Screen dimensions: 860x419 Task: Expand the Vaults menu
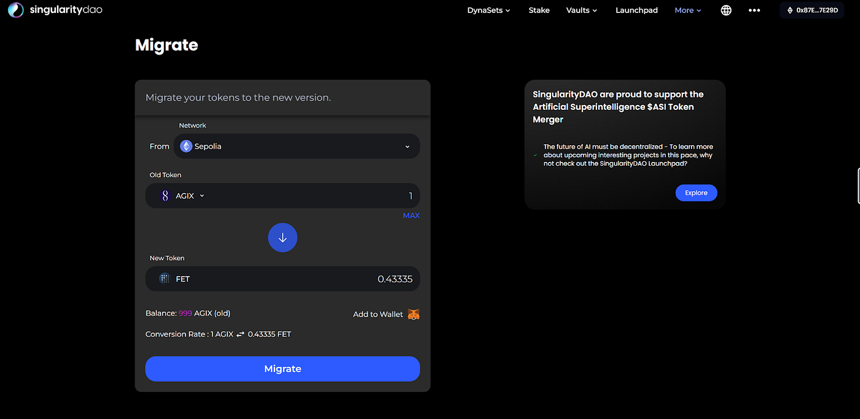582,10
